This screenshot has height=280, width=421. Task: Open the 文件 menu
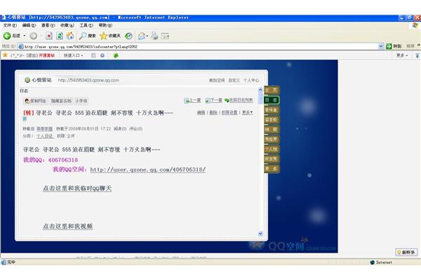tap(10, 25)
